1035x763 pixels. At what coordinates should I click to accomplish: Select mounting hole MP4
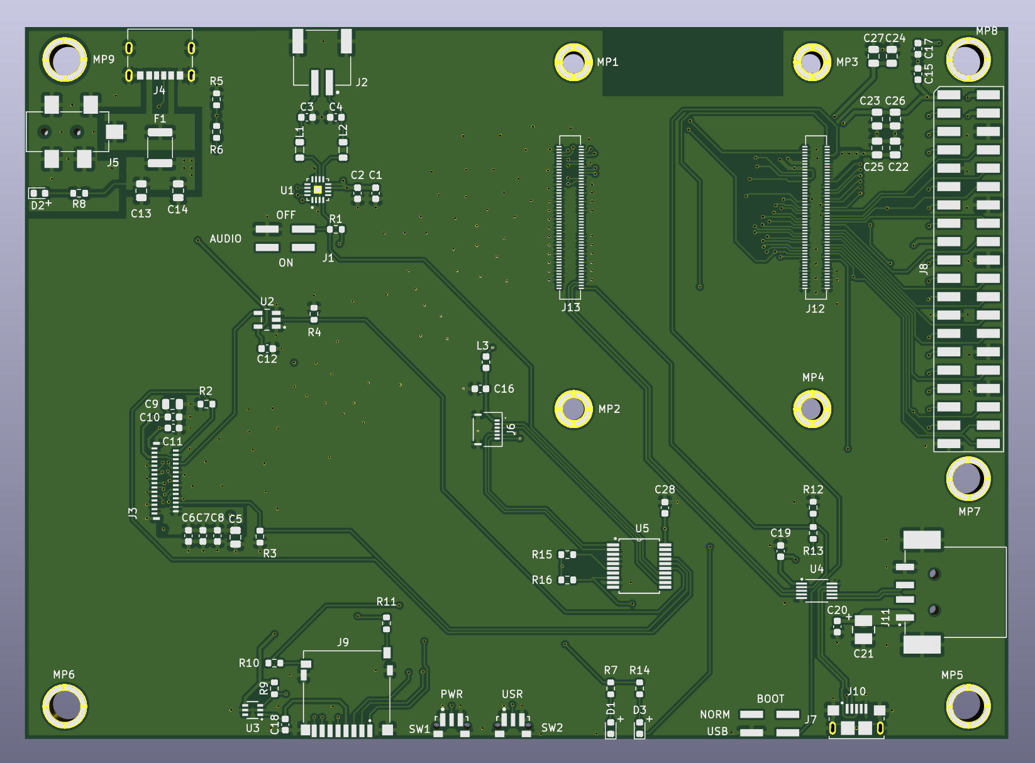point(812,409)
